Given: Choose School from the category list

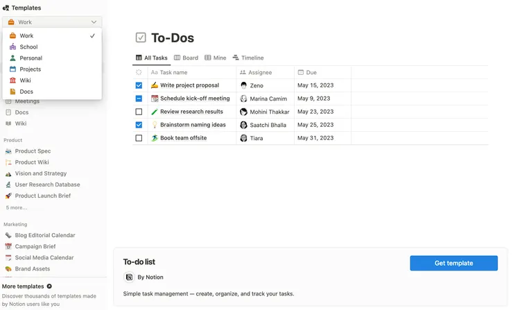Looking at the screenshot, I should click(52, 46).
